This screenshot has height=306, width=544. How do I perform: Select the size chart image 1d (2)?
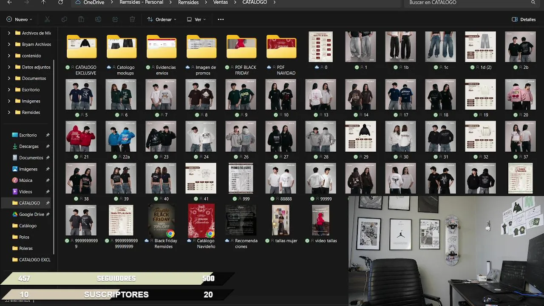tap(481, 47)
